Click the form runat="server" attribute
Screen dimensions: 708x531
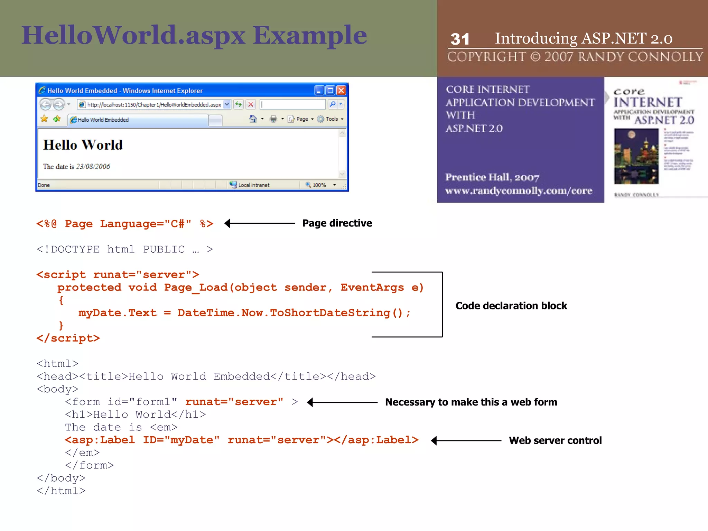(x=234, y=402)
